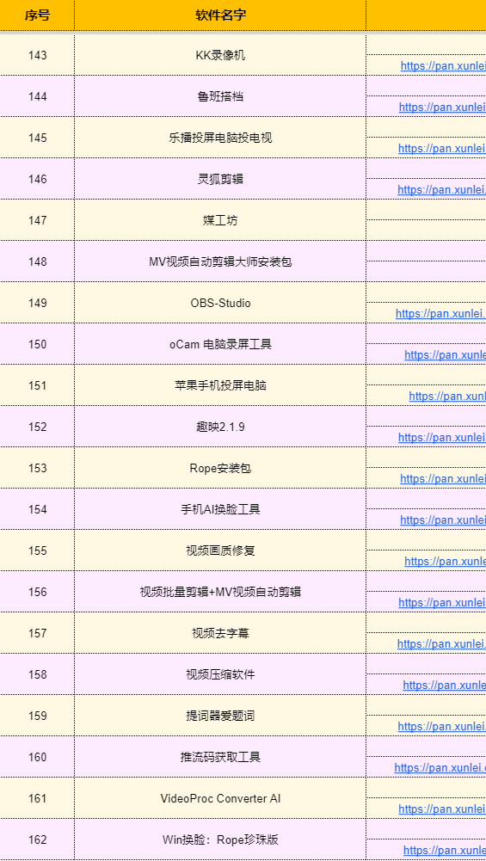
Task: Follow the download link for 乐播投屏电脑投电视
Action: coord(442,148)
